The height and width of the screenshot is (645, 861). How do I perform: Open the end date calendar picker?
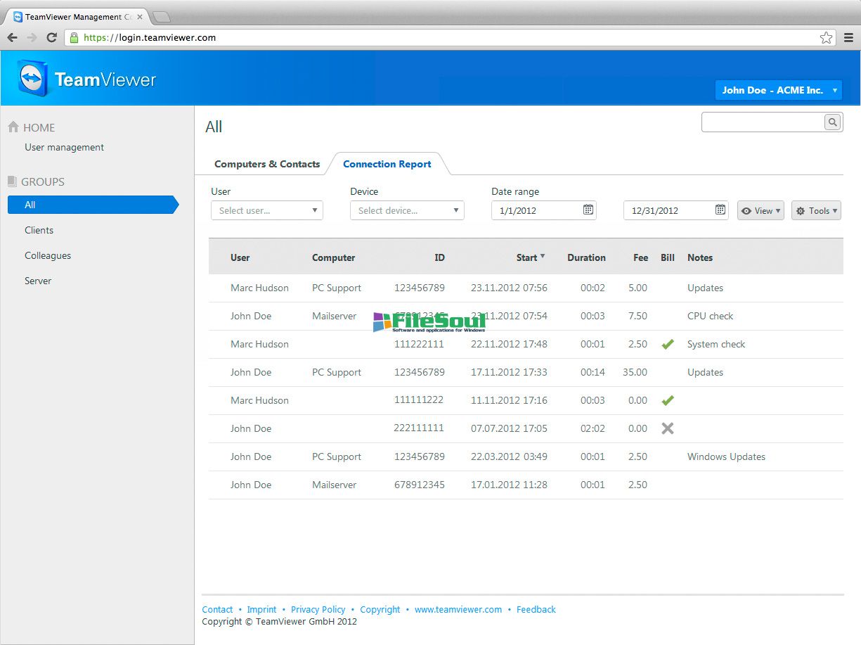tap(720, 210)
